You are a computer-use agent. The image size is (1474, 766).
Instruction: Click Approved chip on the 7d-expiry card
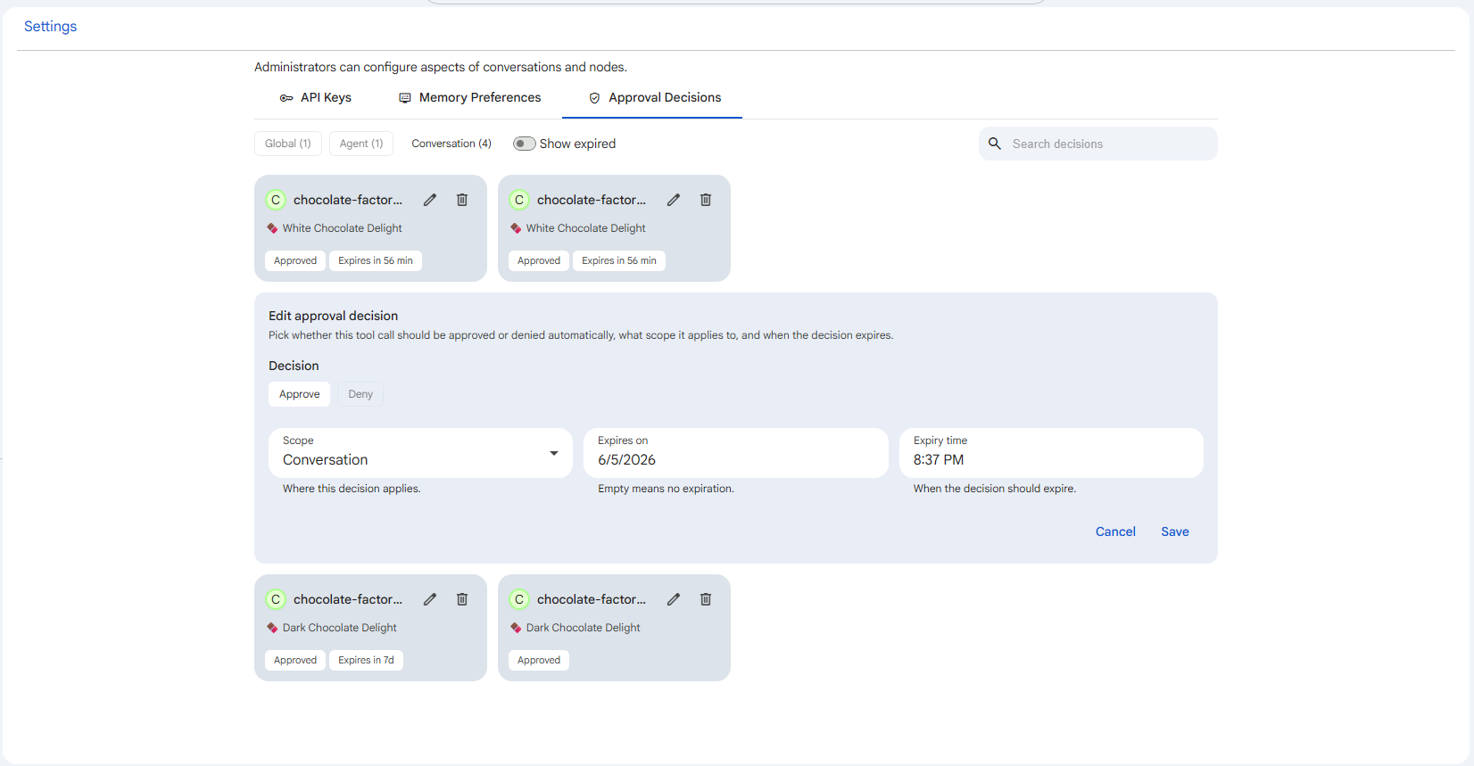tap(295, 660)
